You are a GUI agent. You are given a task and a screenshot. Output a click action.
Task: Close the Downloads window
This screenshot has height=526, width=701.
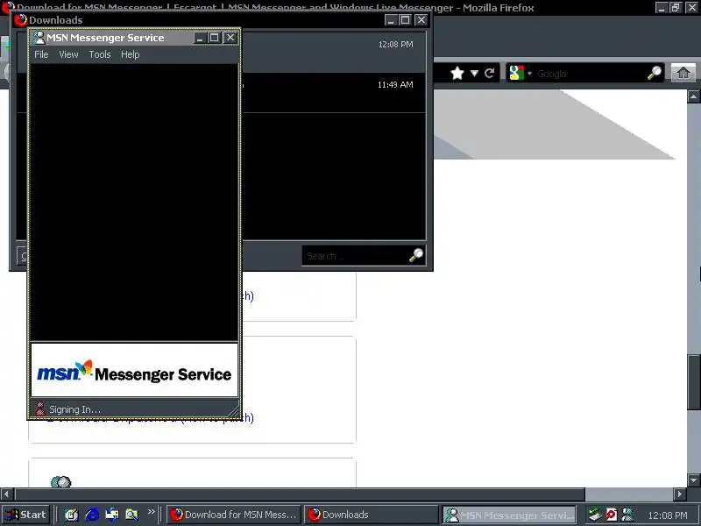(x=421, y=19)
